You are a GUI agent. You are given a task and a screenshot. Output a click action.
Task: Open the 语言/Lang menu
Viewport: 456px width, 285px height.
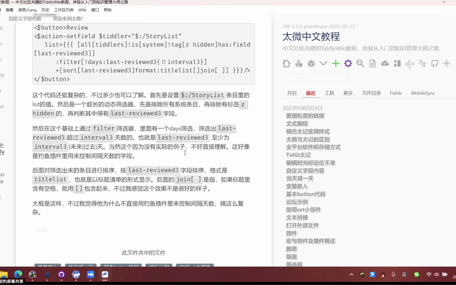(27, 10)
